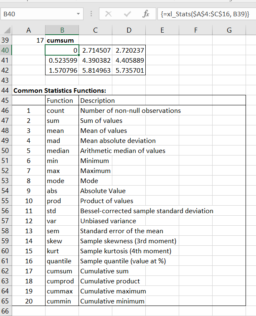The image size is (256, 316).
Task: Select column B header
Action: (62, 30)
